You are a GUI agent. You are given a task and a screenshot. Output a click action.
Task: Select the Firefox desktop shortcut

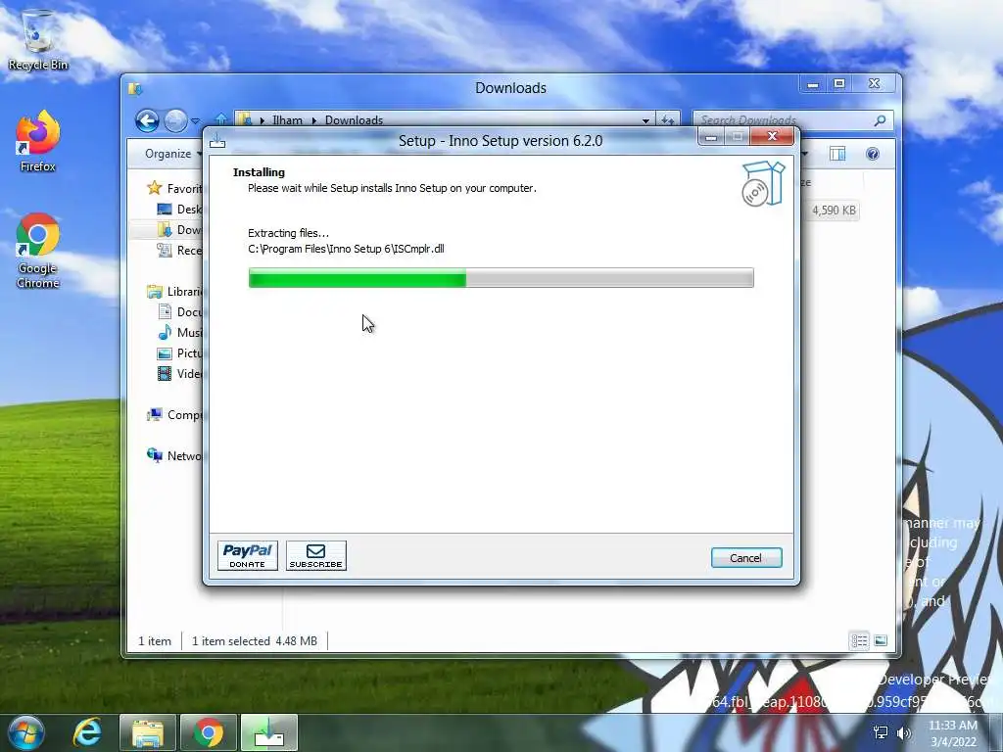pos(38,141)
